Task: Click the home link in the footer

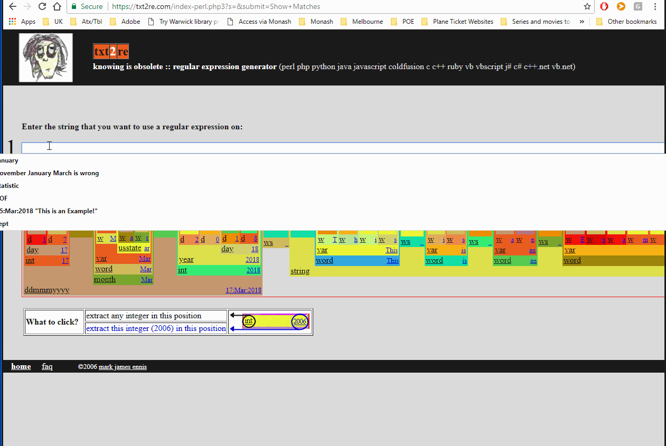Action: pos(21,366)
